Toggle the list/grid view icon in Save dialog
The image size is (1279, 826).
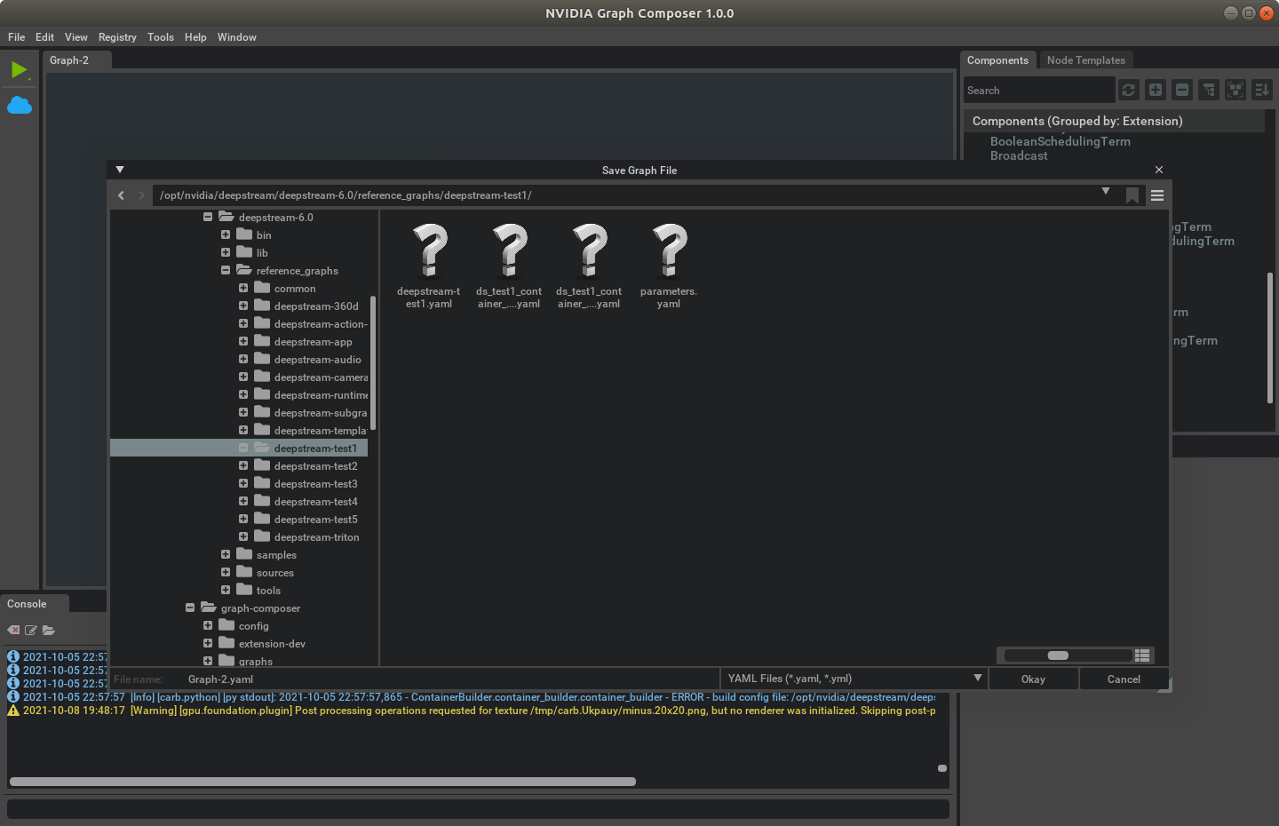click(x=1143, y=655)
